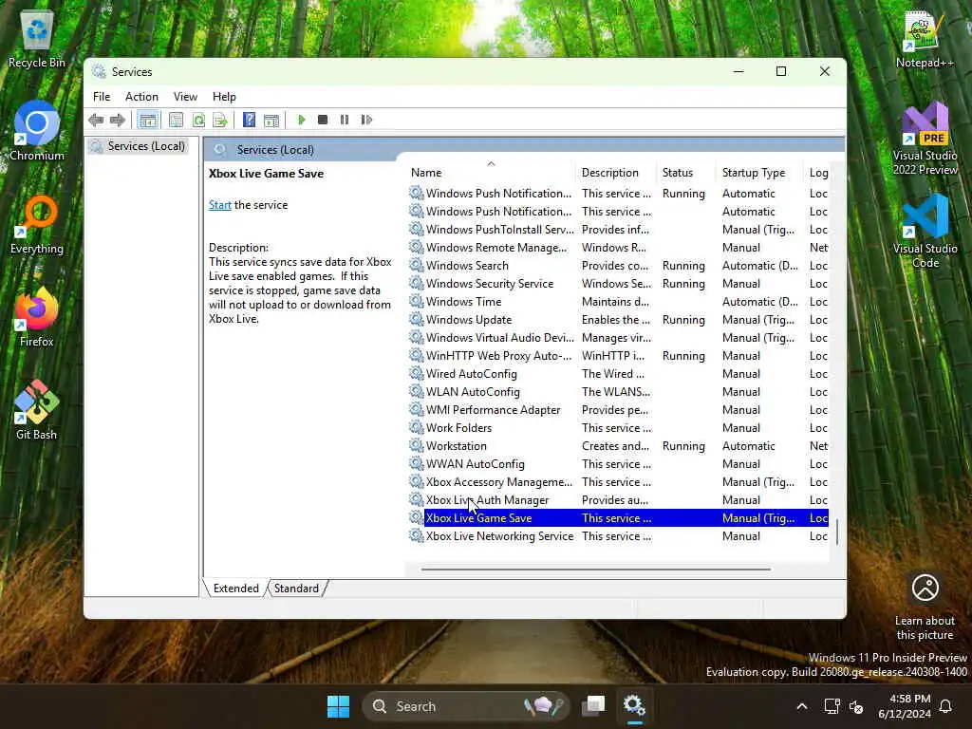Select Xbox Live Networking Service row

pos(618,536)
